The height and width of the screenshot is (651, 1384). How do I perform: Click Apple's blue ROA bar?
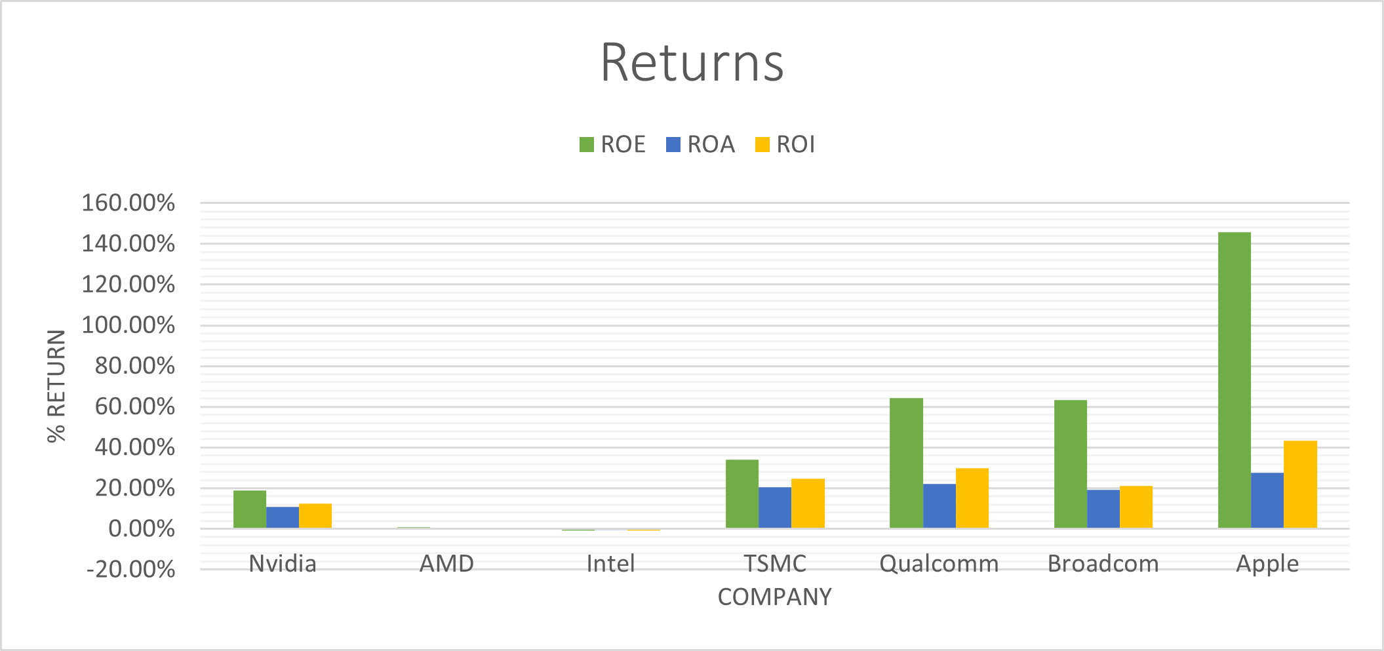coord(1267,500)
